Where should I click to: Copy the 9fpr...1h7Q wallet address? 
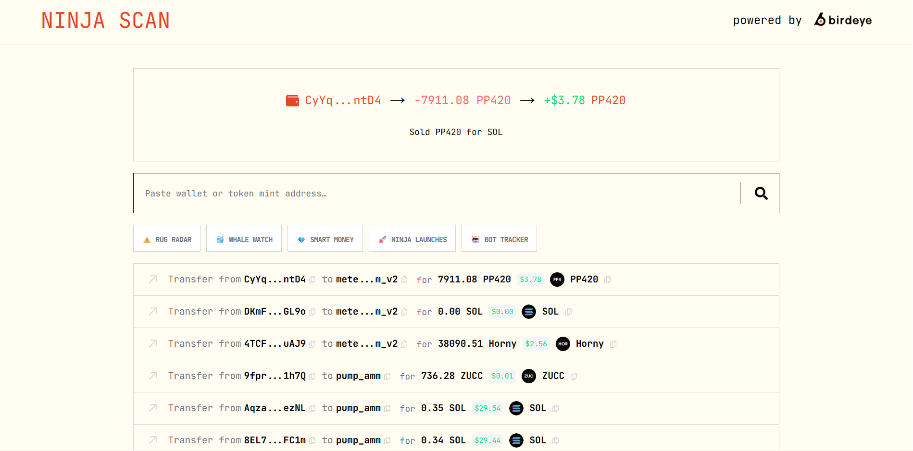(313, 376)
